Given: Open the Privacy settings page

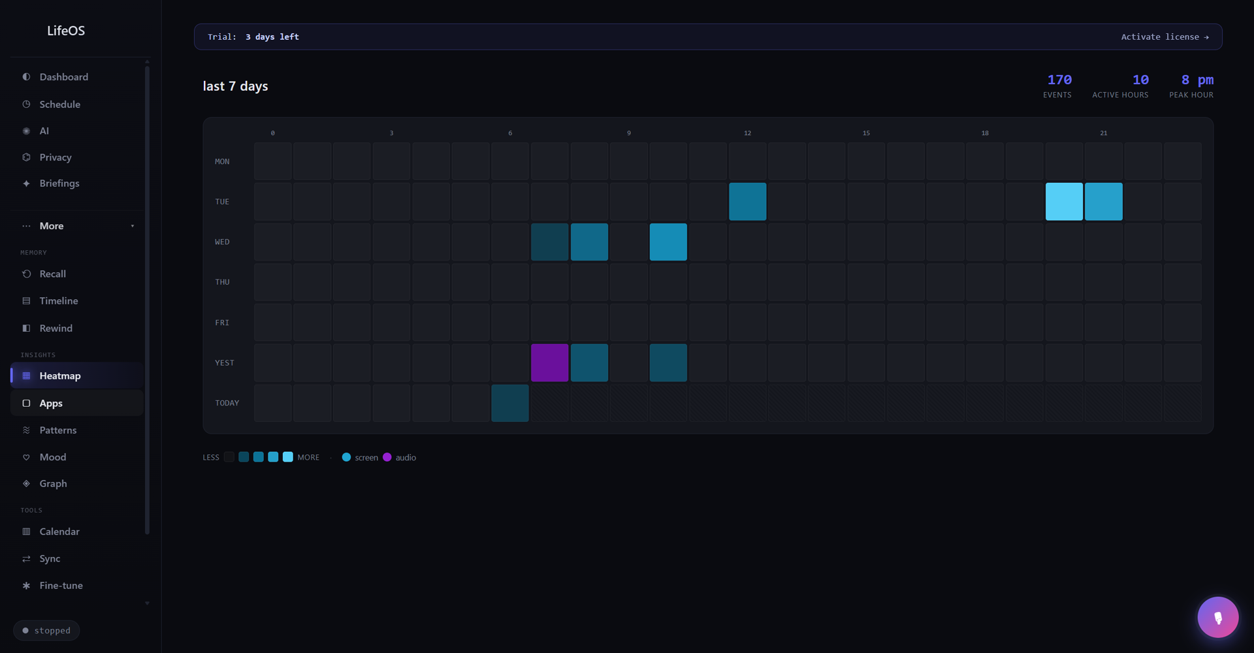Looking at the screenshot, I should (77, 157).
